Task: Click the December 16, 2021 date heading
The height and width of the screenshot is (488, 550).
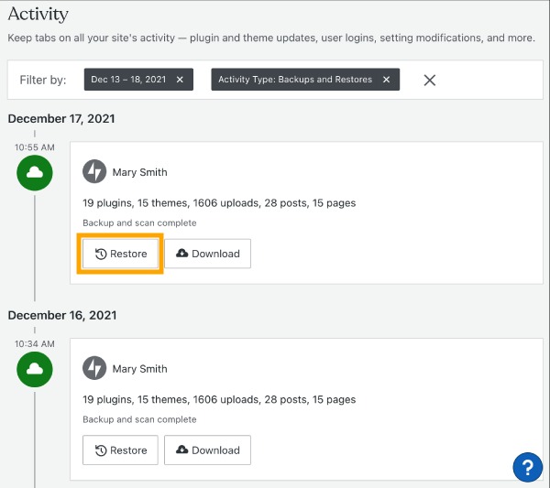Action: pyautogui.click(x=62, y=315)
